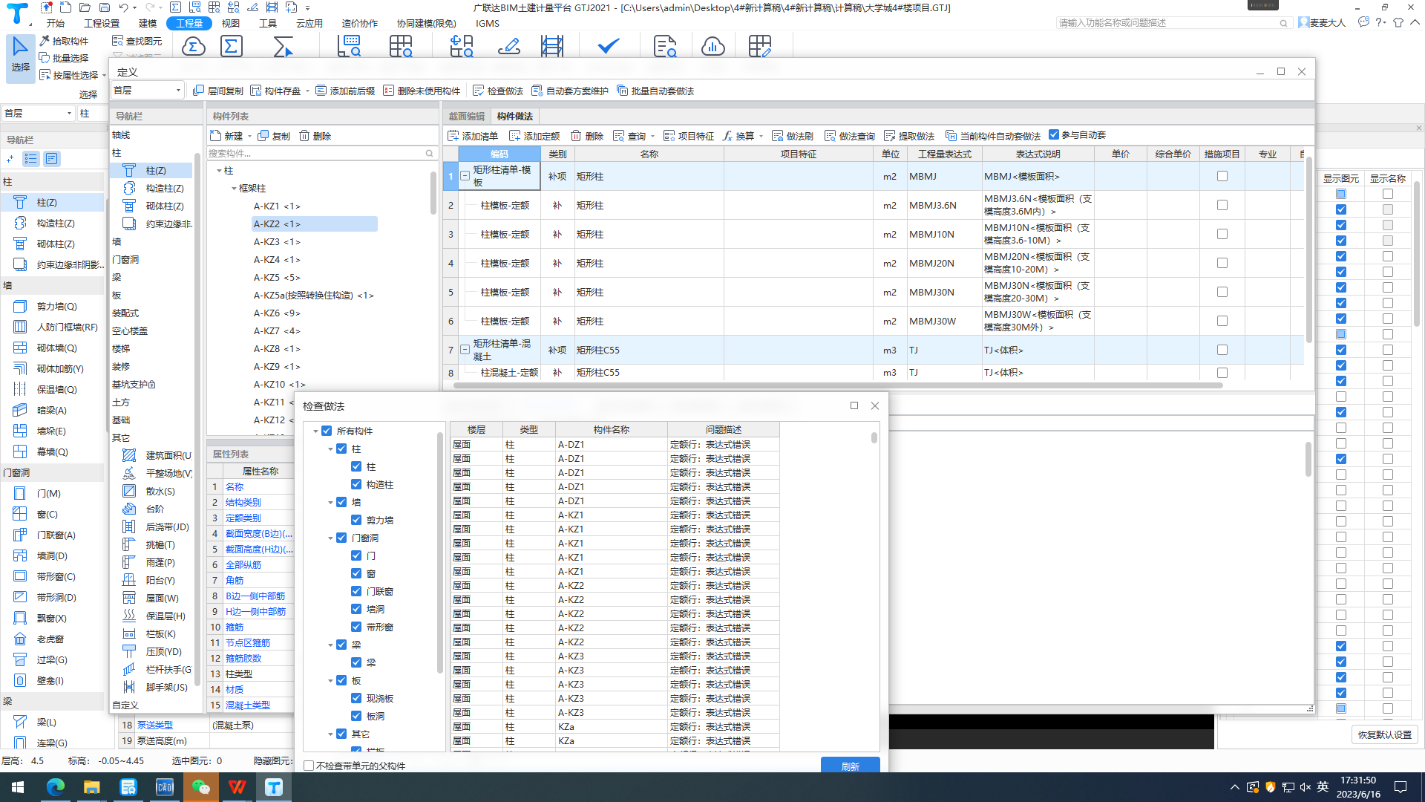This screenshot has width=1425, height=802.
Task: Click the search magnifier in 搜索构件 box
Action: [429, 154]
